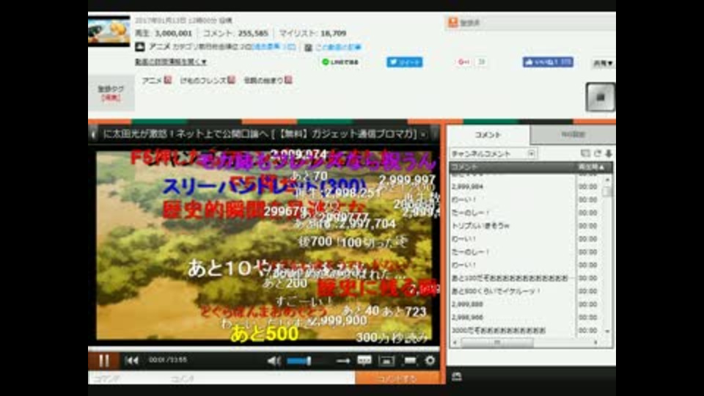
Task: Click the comment list popup icon
Action: pyautogui.click(x=585, y=153)
